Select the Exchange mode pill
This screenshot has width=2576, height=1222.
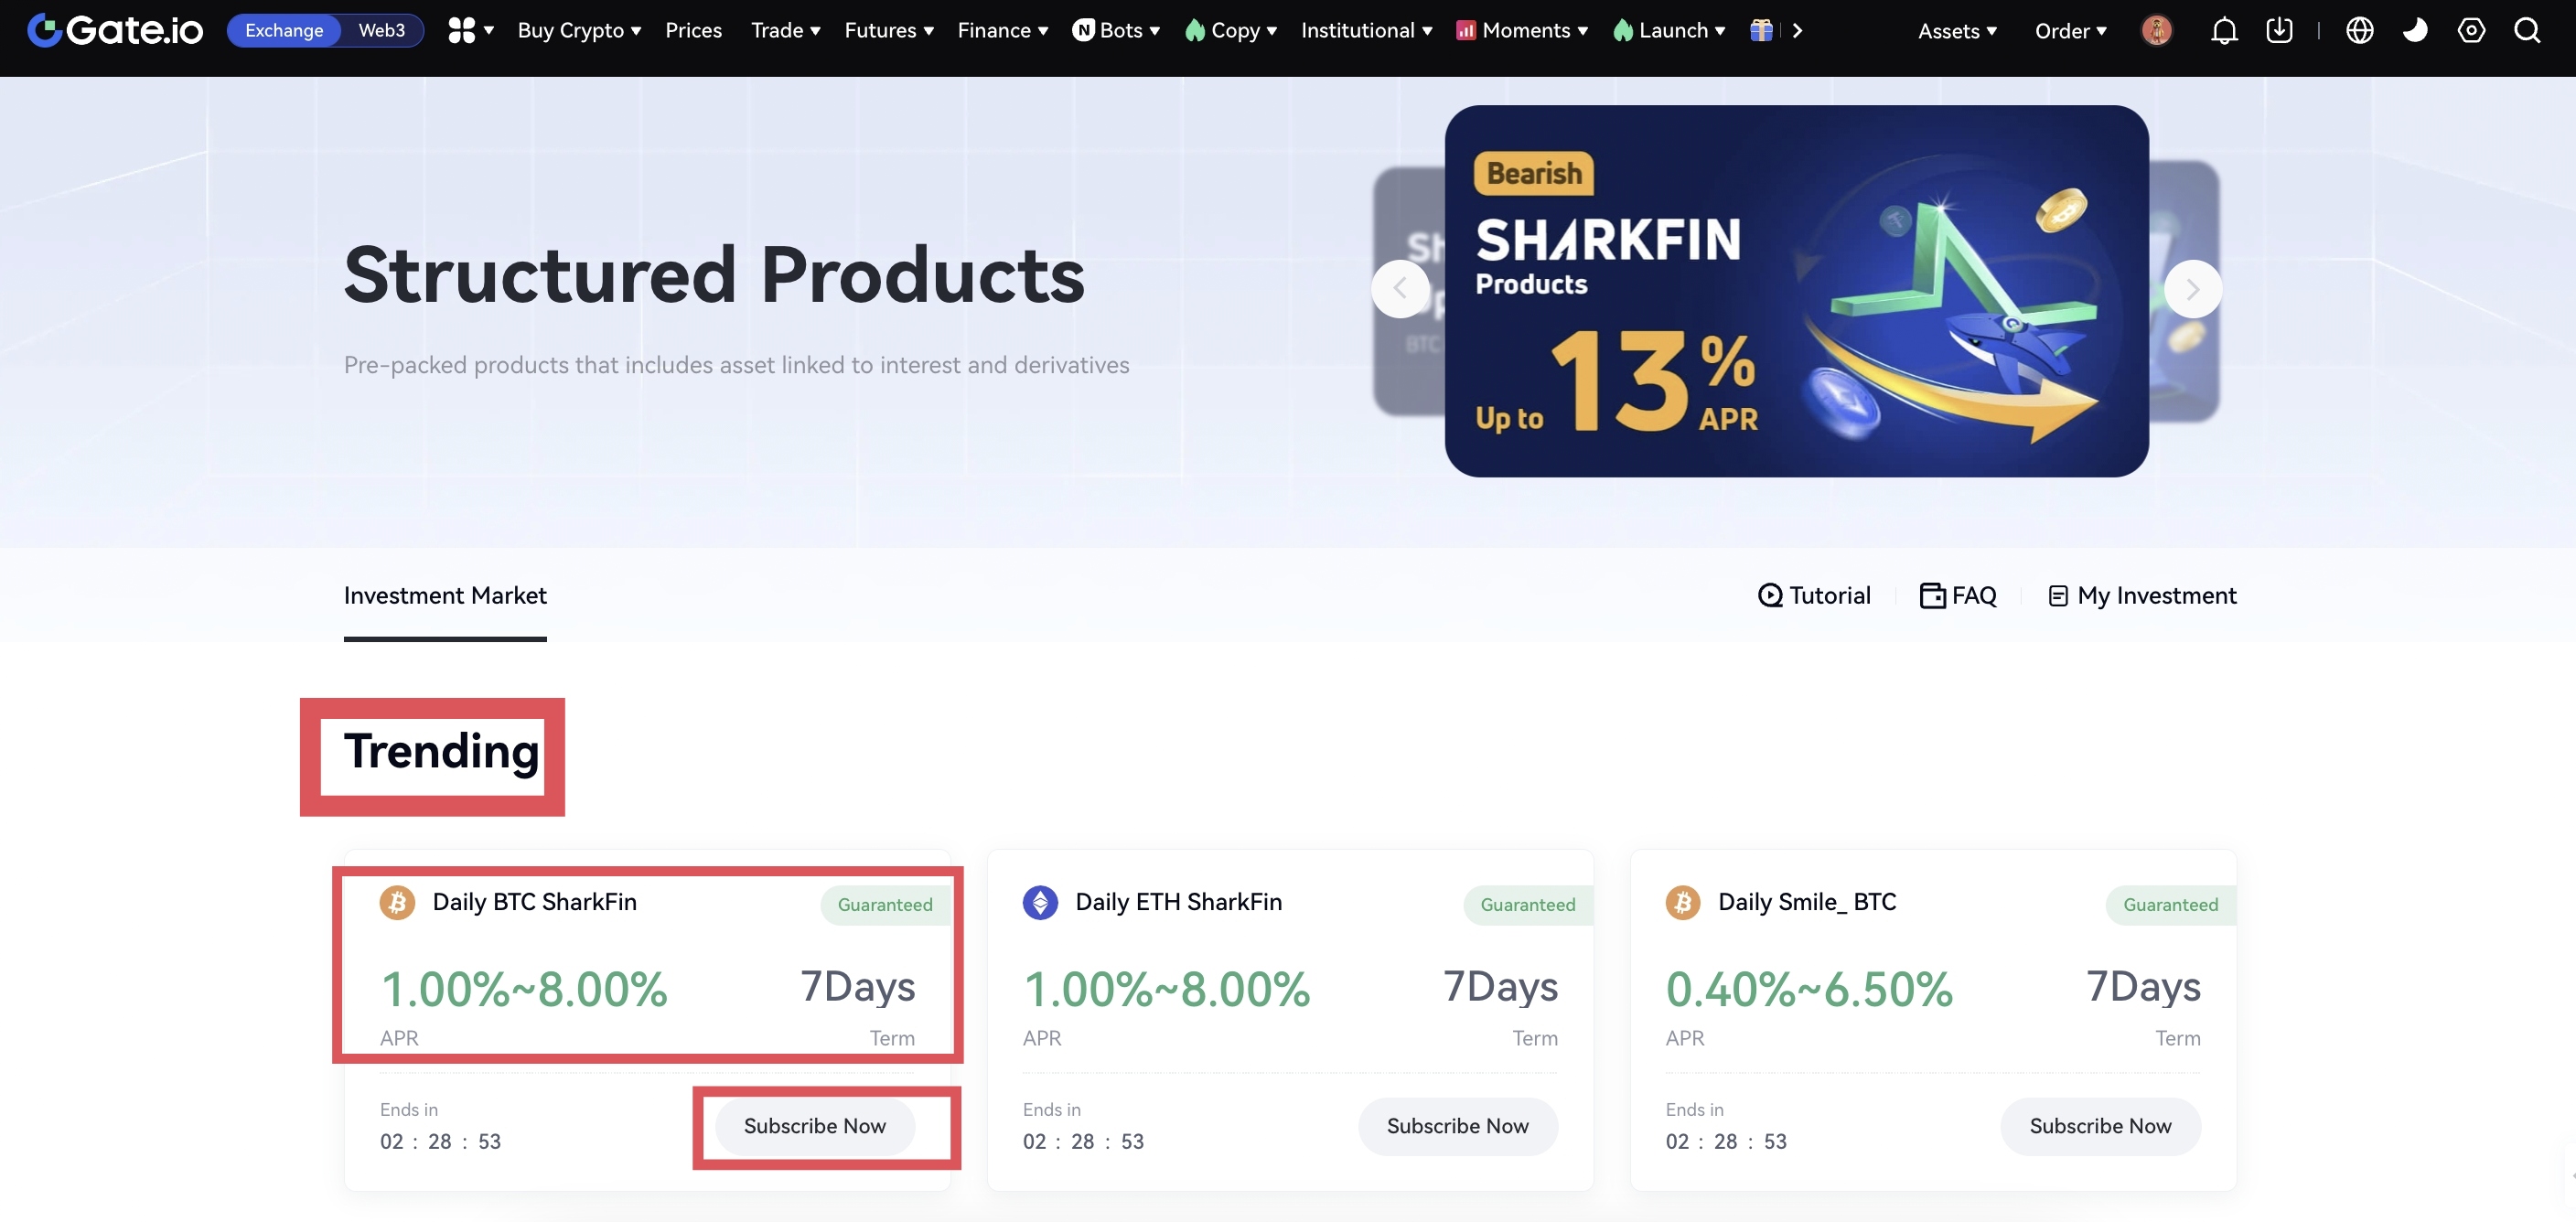tap(284, 31)
